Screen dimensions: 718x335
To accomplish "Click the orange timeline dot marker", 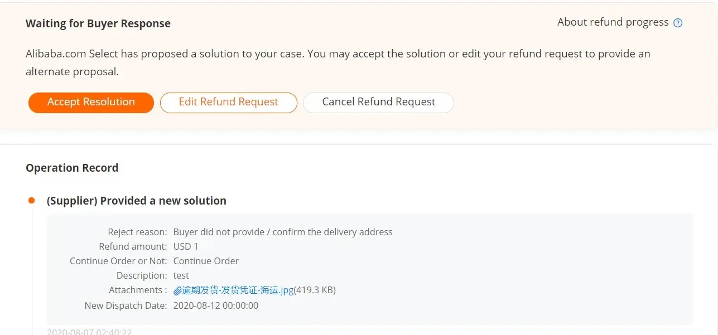I will pos(32,201).
